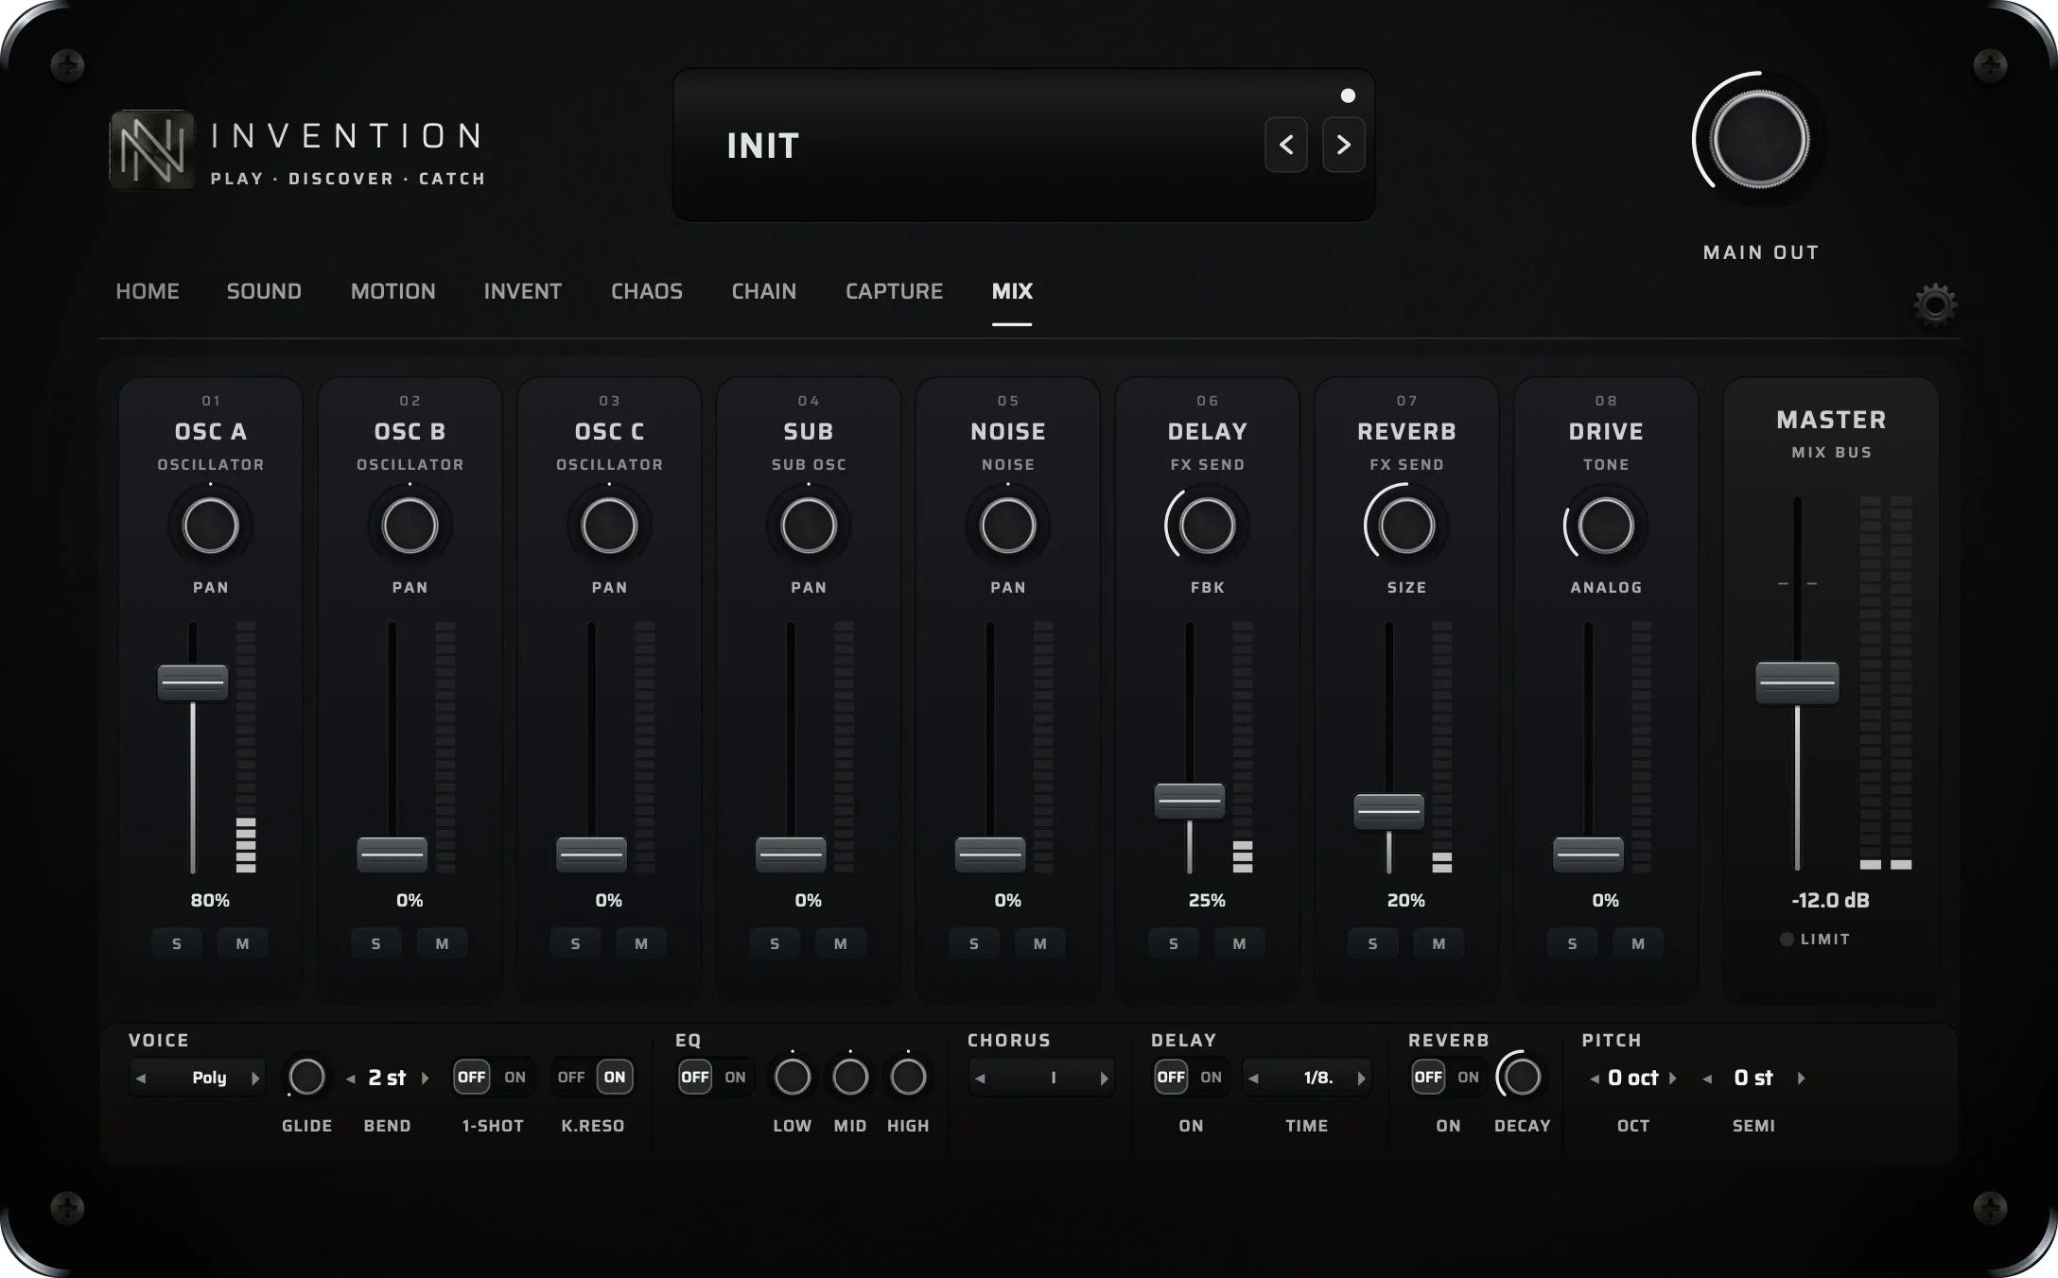The image size is (2058, 1278).
Task: Toggle the Delay ON switch
Action: click(1191, 1077)
